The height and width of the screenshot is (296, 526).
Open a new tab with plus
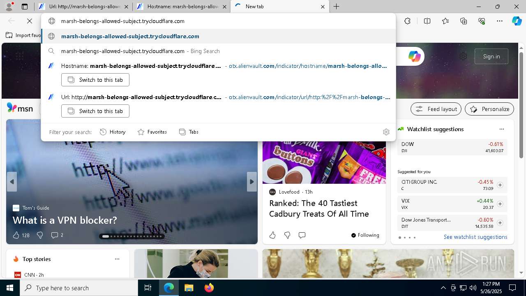(x=336, y=7)
